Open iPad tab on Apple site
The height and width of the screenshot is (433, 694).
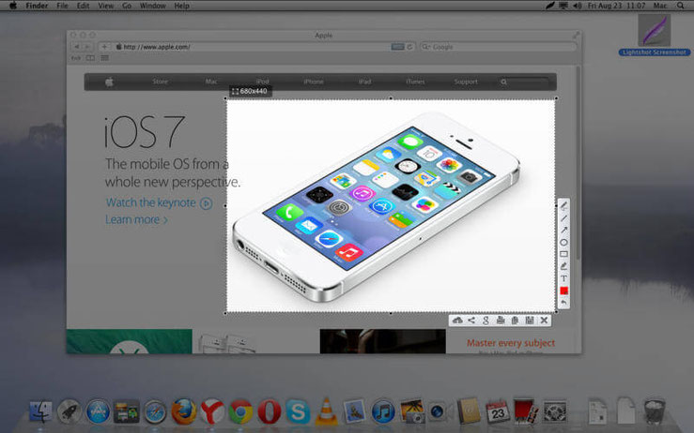(x=364, y=82)
